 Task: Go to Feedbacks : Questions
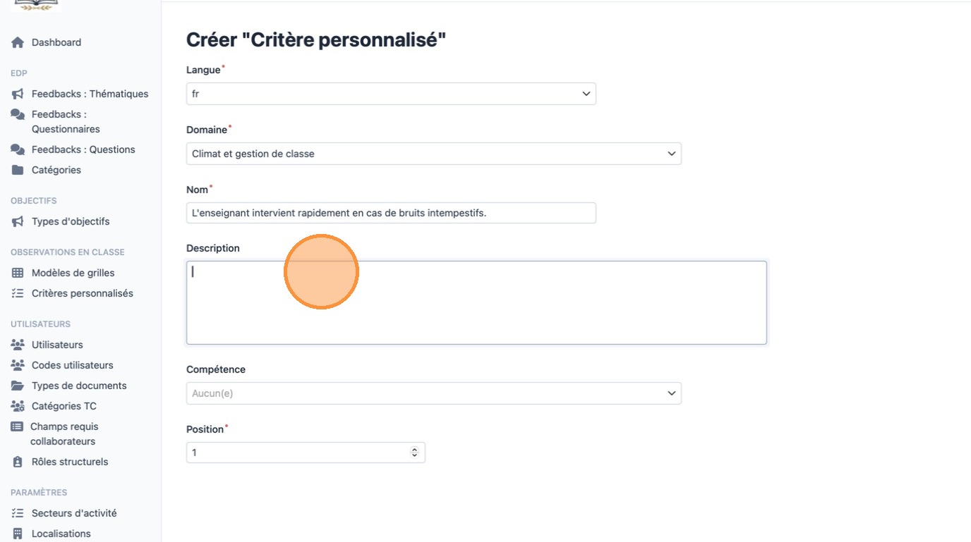pyautogui.click(x=83, y=149)
